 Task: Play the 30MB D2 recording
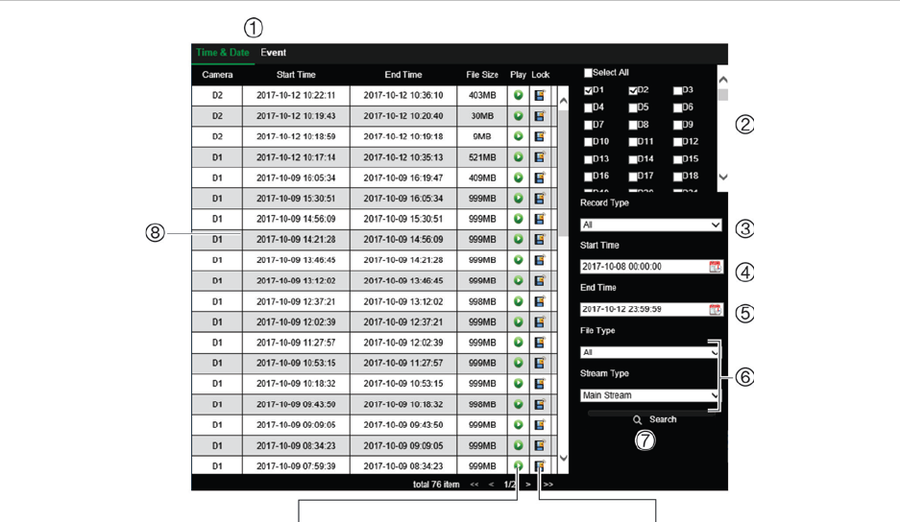tap(519, 116)
